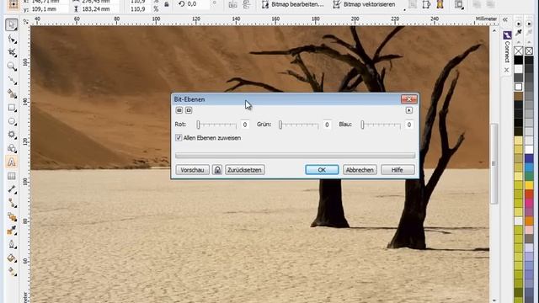Image resolution: width=539 pixels, height=303 pixels.
Task: Click the Rot value field
Action: 245,125
